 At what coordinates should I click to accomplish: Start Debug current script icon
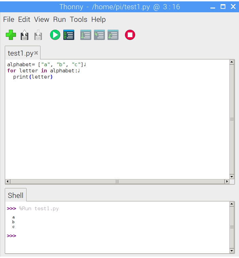[x=69, y=35]
